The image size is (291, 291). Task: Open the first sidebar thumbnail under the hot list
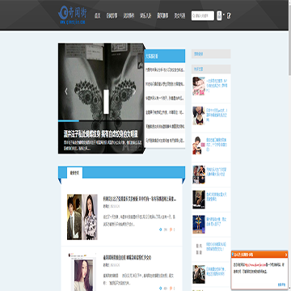(x=199, y=86)
